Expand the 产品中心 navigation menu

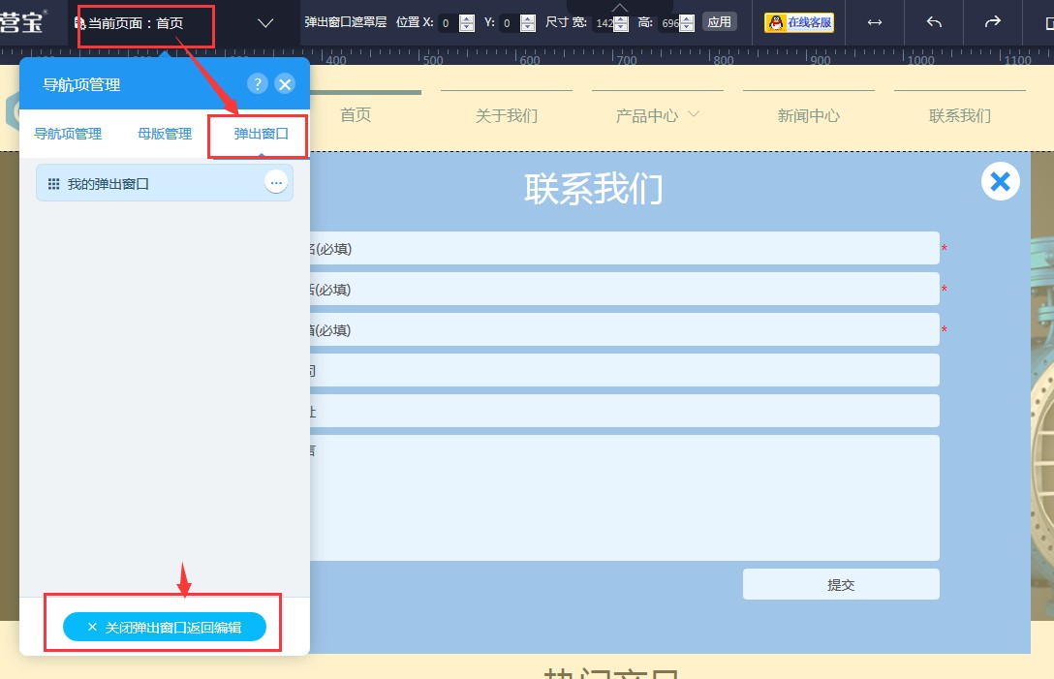tap(694, 114)
